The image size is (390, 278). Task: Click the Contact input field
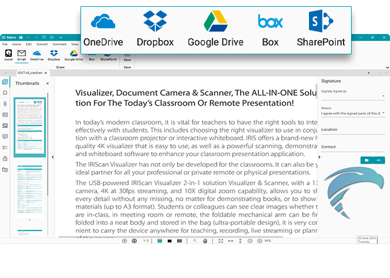pyautogui.click(x=353, y=147)
